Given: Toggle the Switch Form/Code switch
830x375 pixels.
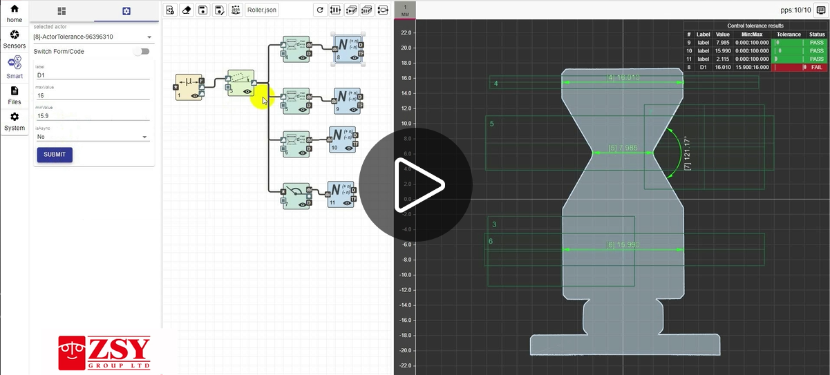Looking at the screenshot, I should point(142,51).
